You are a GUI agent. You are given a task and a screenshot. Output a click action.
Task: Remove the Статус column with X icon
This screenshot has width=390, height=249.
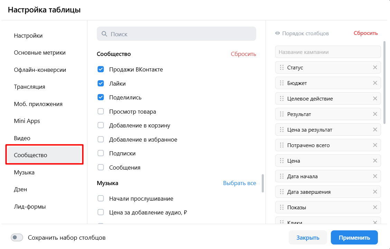click(x=375, y=67)
